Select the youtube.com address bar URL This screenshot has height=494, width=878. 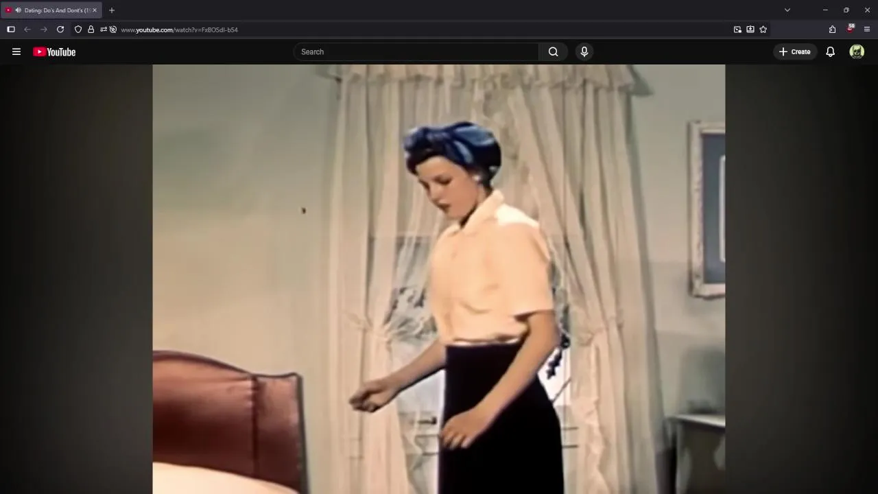click(x=179, y=30)
